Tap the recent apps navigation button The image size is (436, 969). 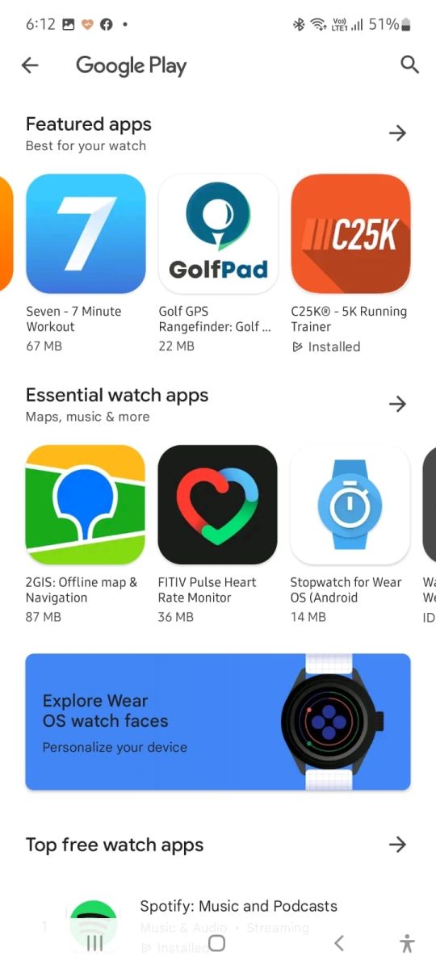[x=94, y=943]
